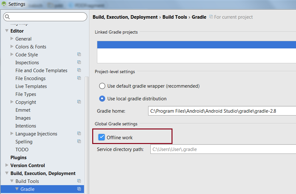Click the settings search box
The height and width of the screenshot is (194, 296).
(47, 17)
